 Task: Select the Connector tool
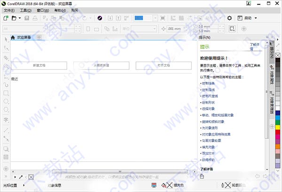coord(6,138)
